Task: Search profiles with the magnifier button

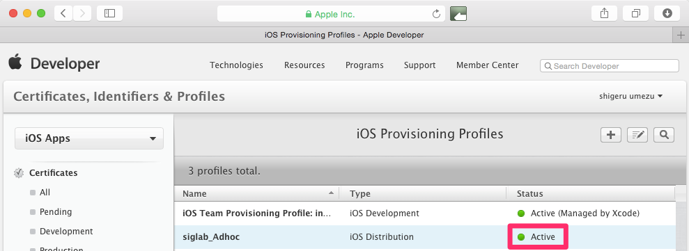Action: pos(664,135)
